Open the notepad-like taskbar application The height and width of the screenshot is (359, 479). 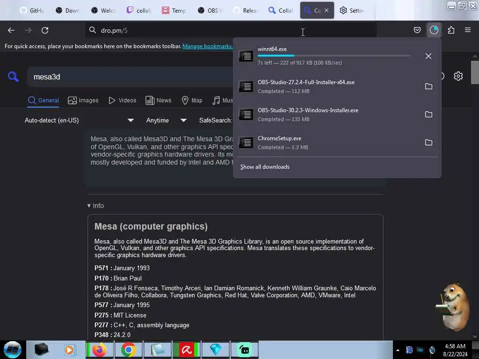click(158, 350)
